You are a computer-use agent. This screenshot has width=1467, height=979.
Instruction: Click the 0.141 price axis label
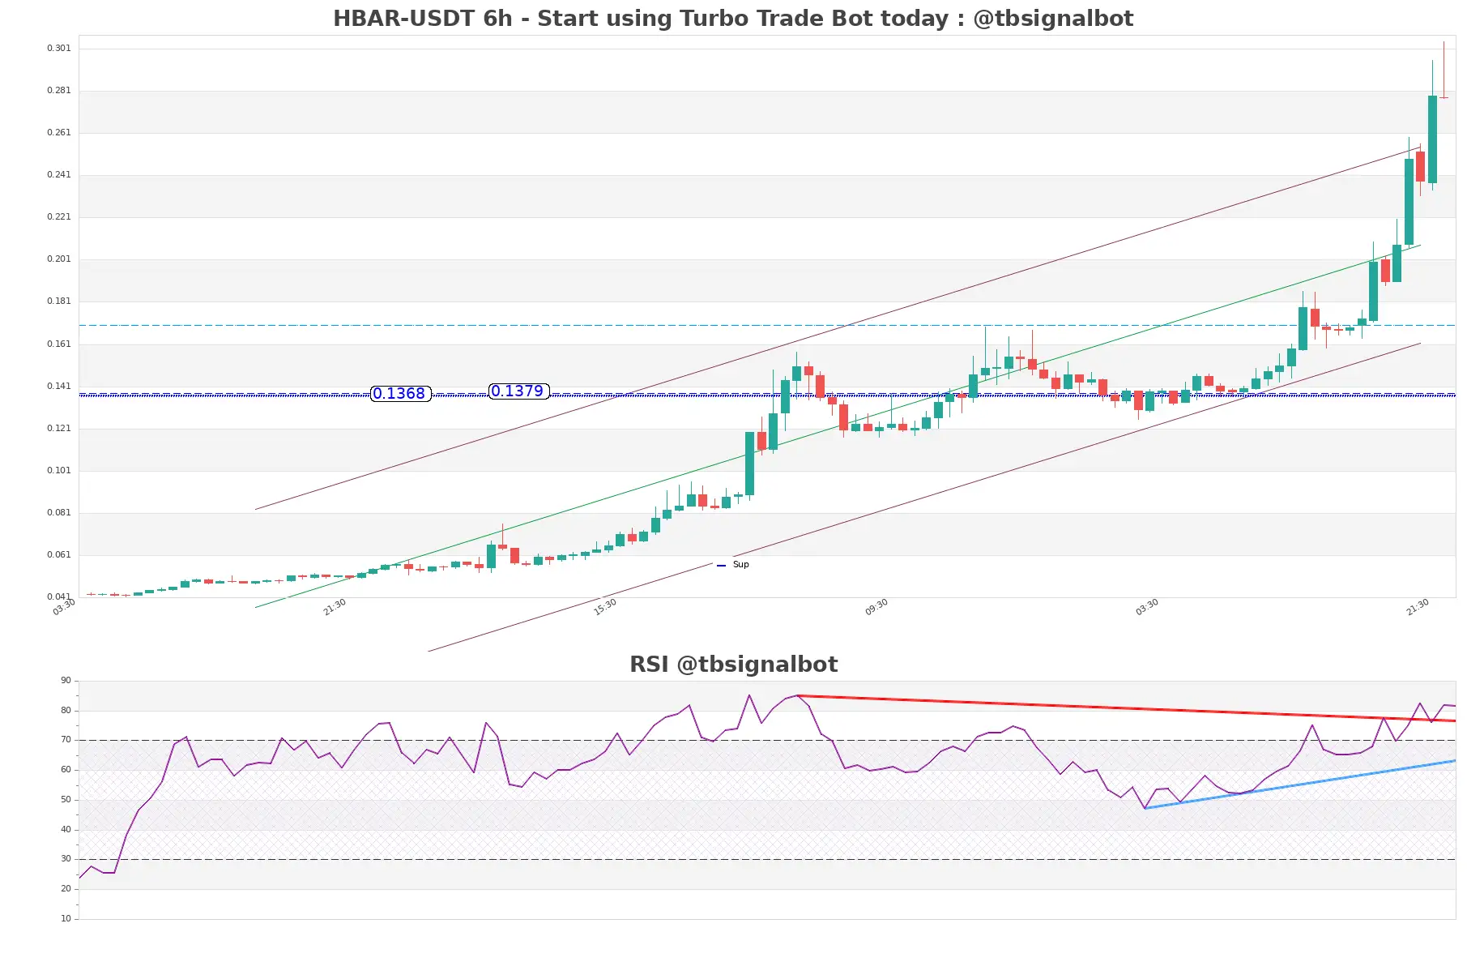(x=58, y=387)
